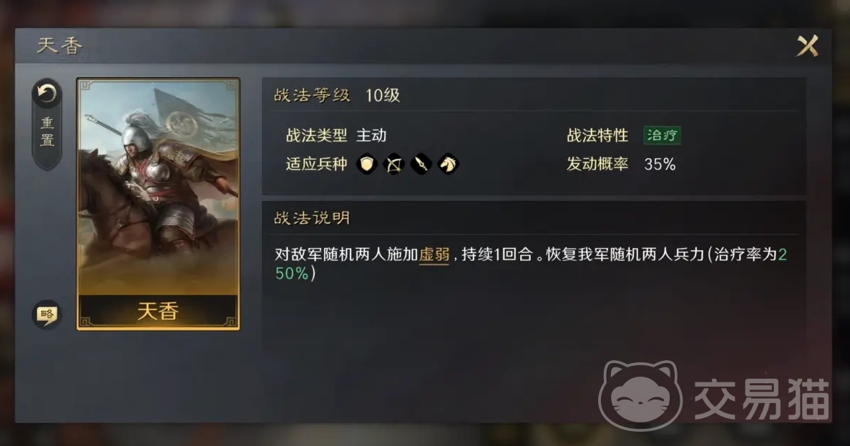Click the green 250% healing rate value

pos(531,264)
